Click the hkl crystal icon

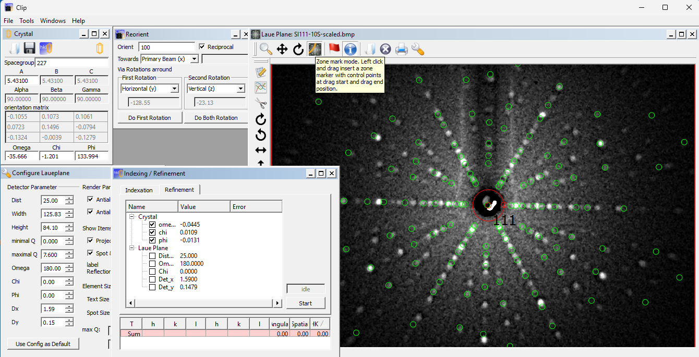coord(45,48)
